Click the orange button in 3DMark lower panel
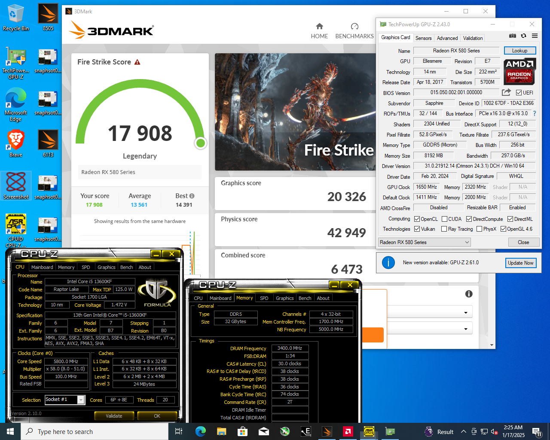The height and width of the screenshot is (440, 550). pyautogui.click(x=373, y=335)
